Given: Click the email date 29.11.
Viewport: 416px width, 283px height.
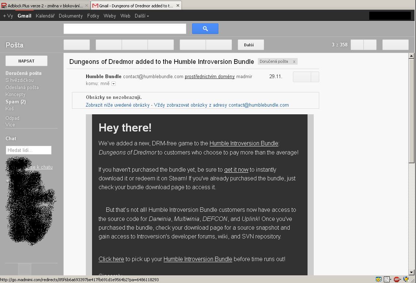Looking at the screenshot, I should coord(276,77).
